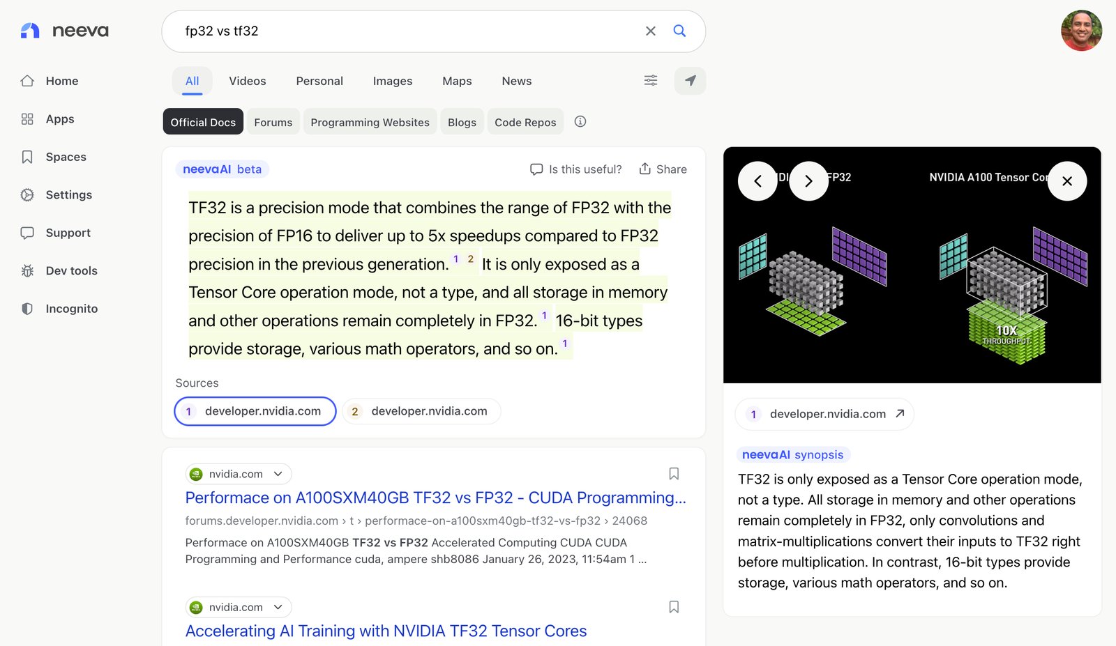1116x646 pixels.
Task: Open info icon next to Code Repos
Action: (x=580, y=122)
